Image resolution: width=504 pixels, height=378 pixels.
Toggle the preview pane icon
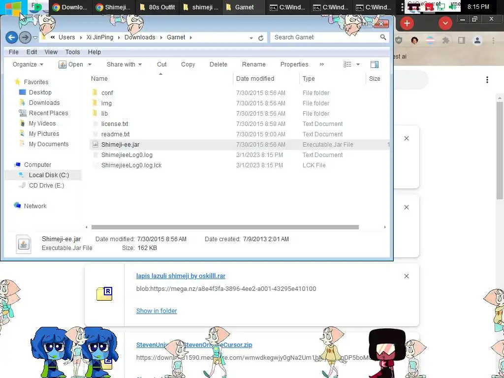(x=375, y=64)
